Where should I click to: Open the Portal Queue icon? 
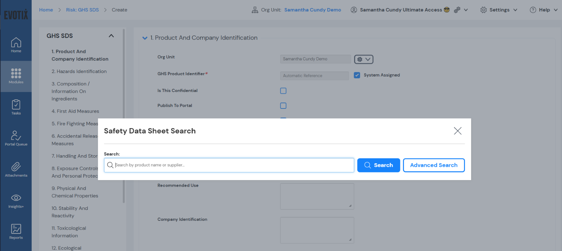tap(16, 138)
